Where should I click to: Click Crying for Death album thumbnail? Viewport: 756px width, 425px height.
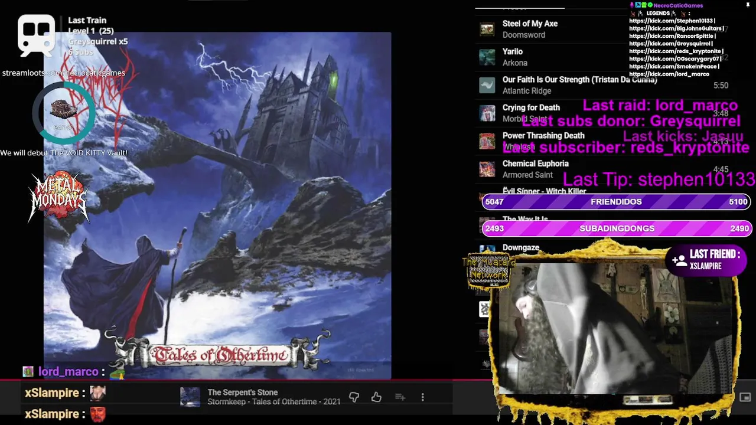[487, 113]
